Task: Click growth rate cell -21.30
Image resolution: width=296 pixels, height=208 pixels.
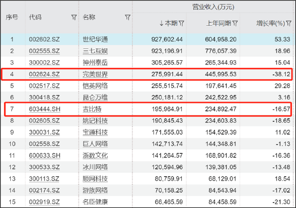Action: click(281, 202)
